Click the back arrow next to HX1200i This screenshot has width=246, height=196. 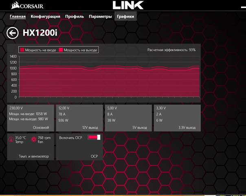coord(13,33)
